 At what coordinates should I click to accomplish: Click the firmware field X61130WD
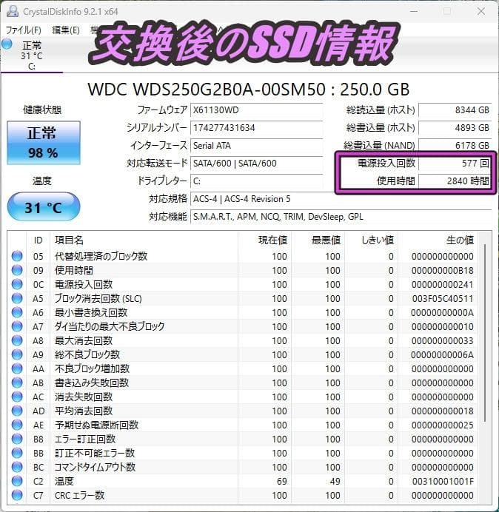coord(256,110)
